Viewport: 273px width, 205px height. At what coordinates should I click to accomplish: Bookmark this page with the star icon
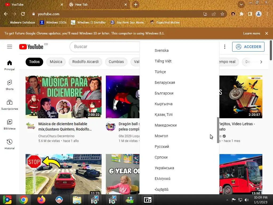(x=222, y=14)
